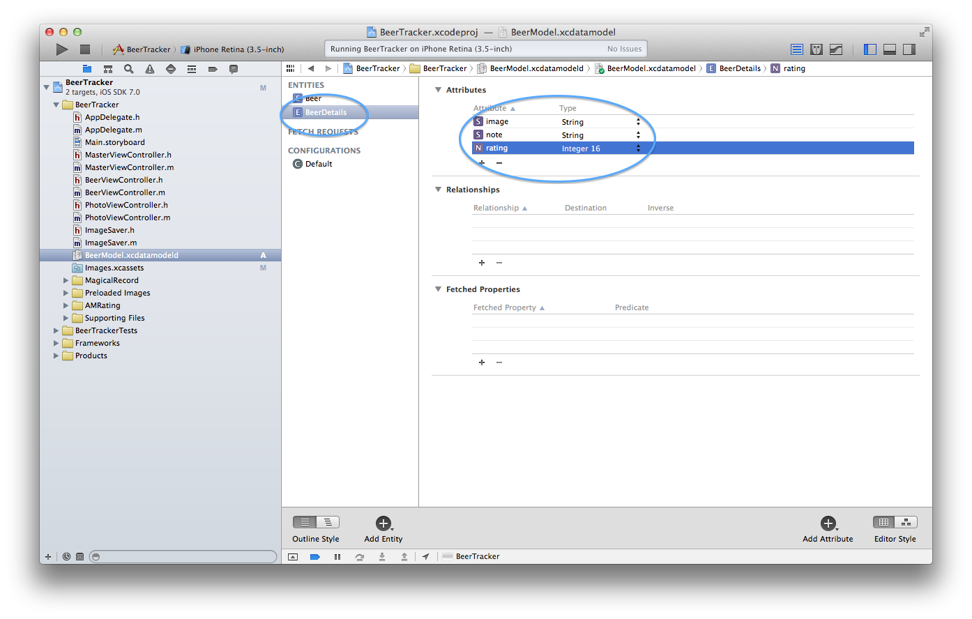The image size is (972, 619).
Task: Collapse the Attributes section
Action: (438, 90)
